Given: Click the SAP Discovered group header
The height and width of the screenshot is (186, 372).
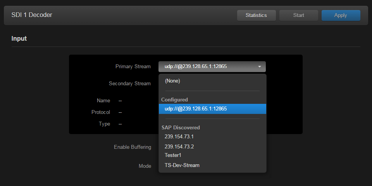Looking at the screenshot, I should [181, 127].
